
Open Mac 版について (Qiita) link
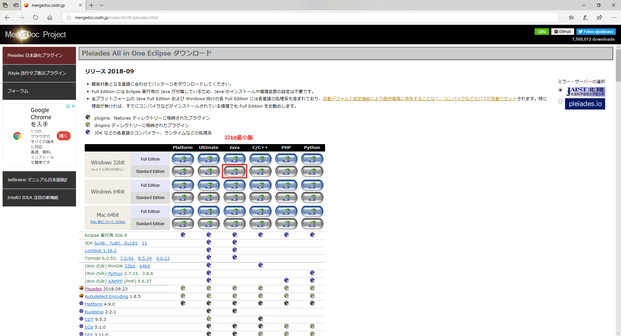(x=108, y=222)
